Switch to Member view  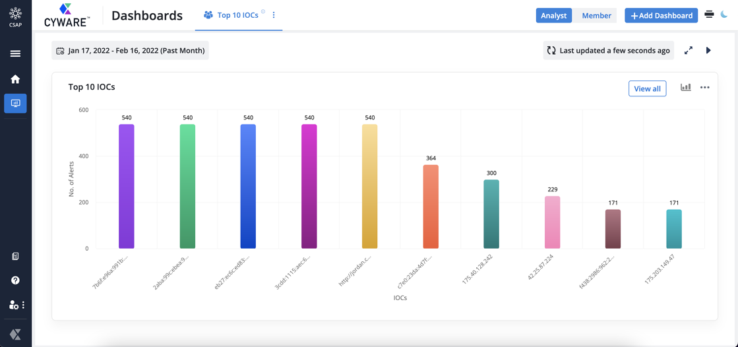click(596, 15)
